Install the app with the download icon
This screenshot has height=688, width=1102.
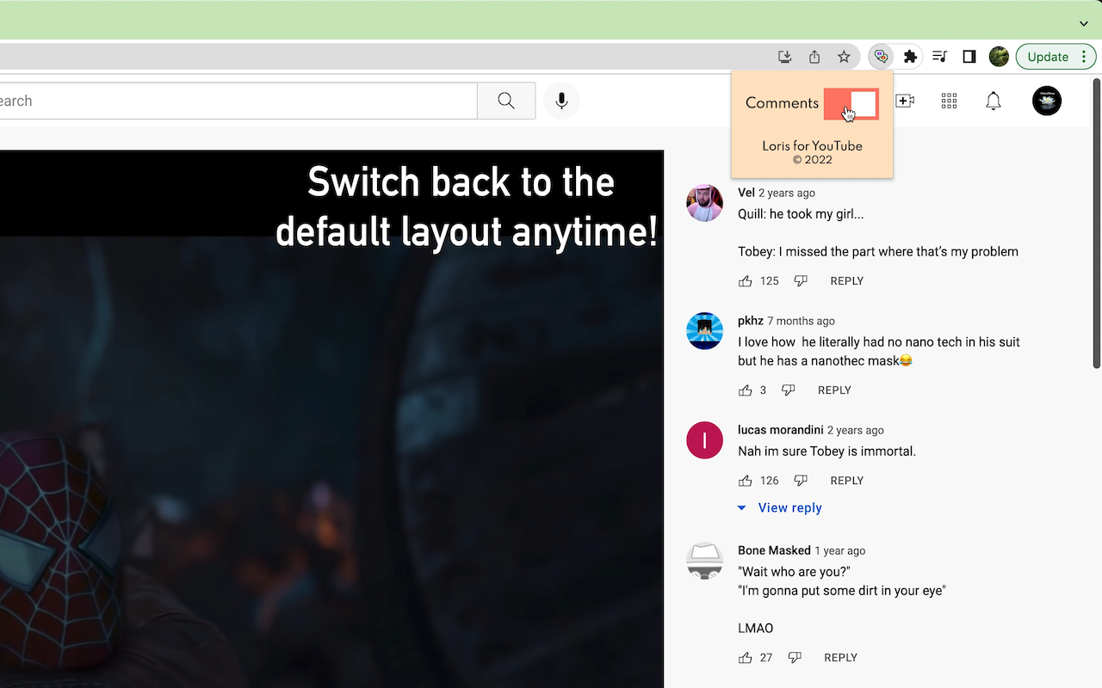click(x=784, y=57)
